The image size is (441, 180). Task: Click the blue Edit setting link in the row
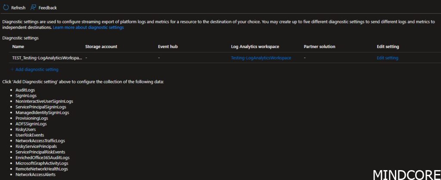click(387, 58)
